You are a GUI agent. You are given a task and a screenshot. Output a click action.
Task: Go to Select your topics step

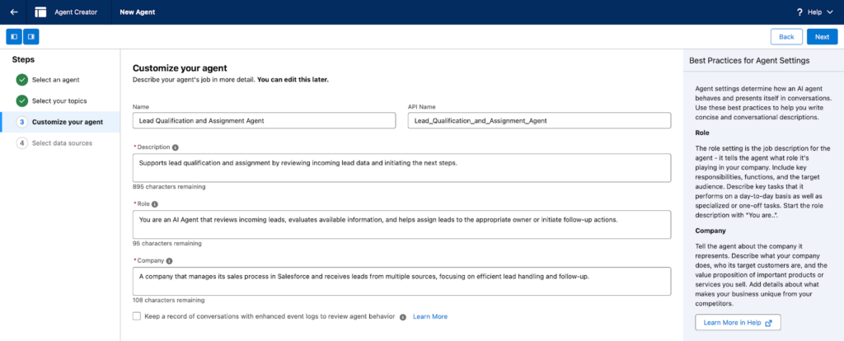59,100
